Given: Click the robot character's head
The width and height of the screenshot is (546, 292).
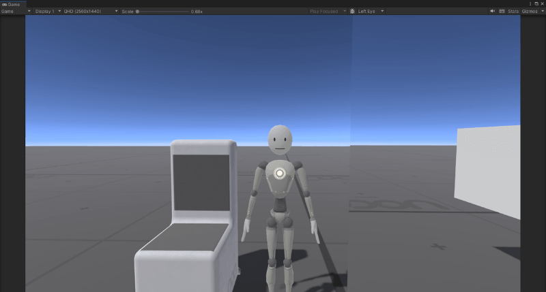Looking at the screenshot, I should pyautogui.click(x=280, y=140).
